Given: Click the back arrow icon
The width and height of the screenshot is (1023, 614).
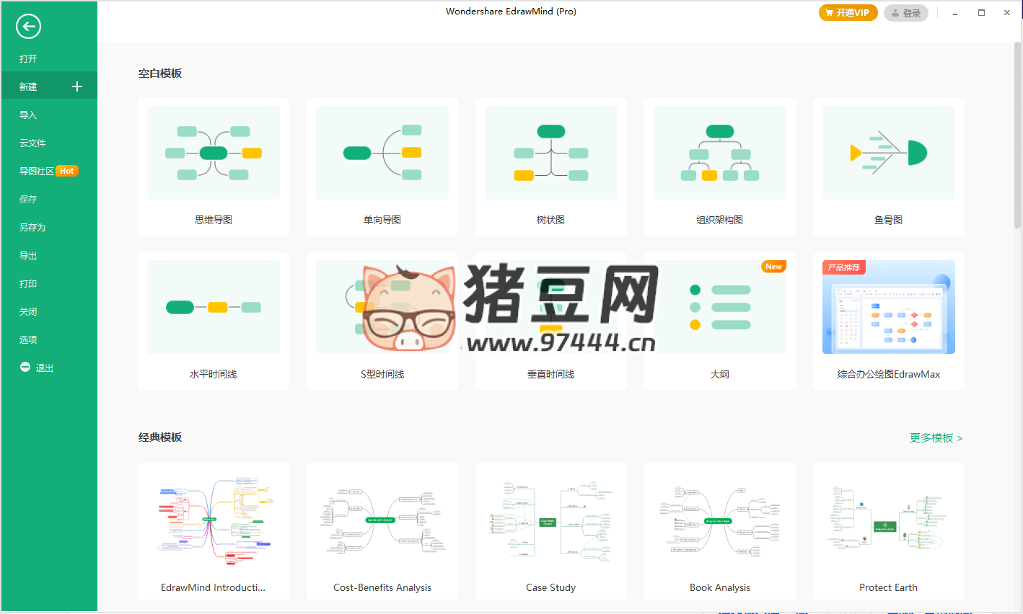Looking at the screenshot, I should pyautogui.click(x=28, y=27).
